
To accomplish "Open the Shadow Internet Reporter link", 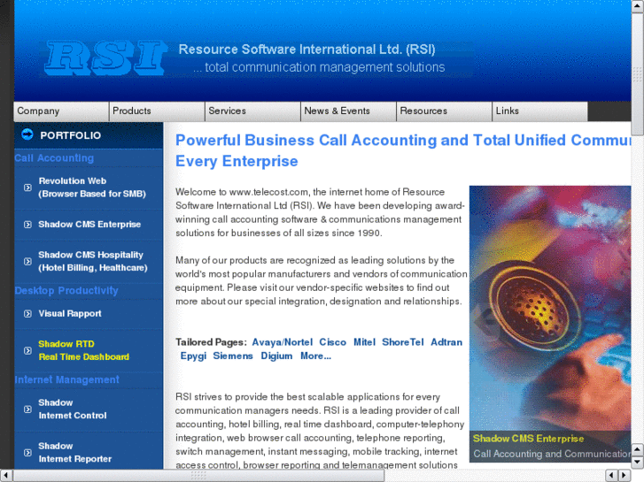I will pyautogui.click(x=74, y=453).
